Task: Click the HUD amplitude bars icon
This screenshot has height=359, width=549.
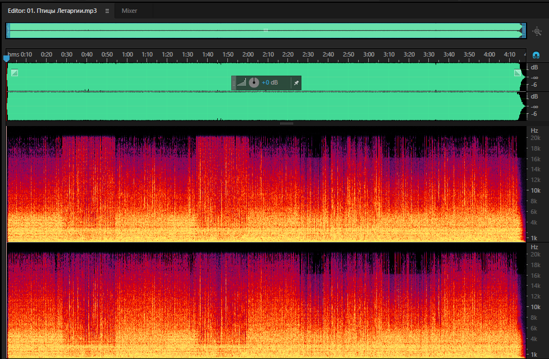Action: [241, 83]
